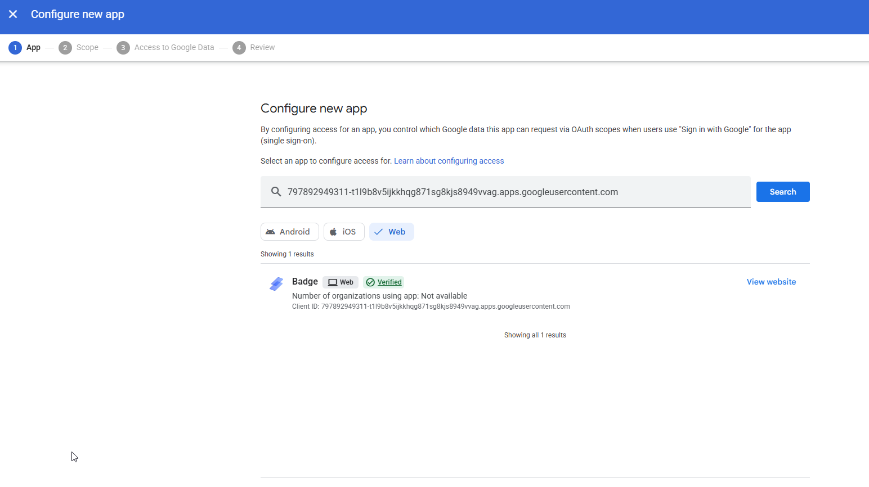Deselect the Web filter chip
This screenshot has width=869, height=487.
coord(391,232)
